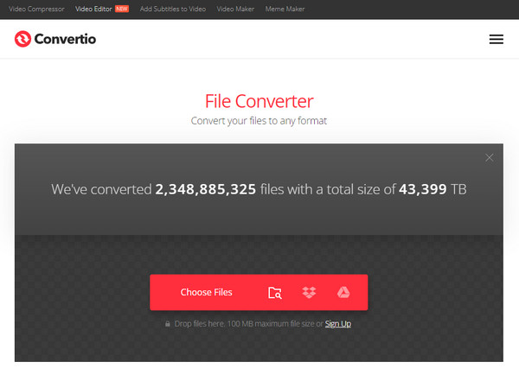Choose files from Dropbox
Screen dimensions: 519x387
309,293
